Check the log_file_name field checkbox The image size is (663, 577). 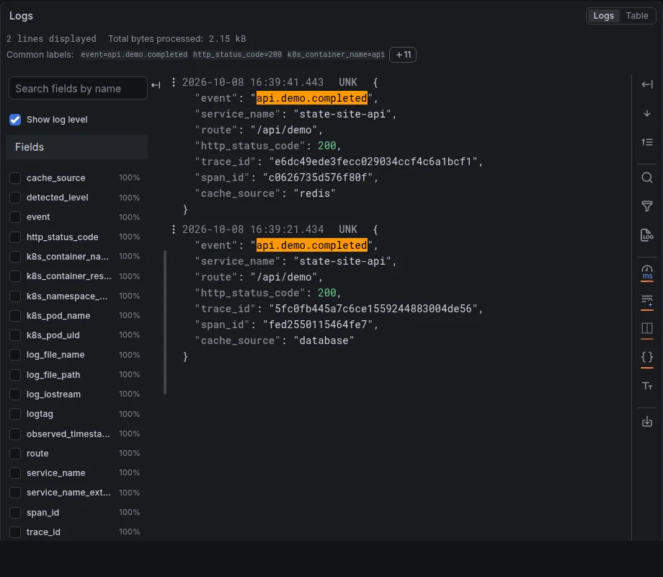pos(15,355)
